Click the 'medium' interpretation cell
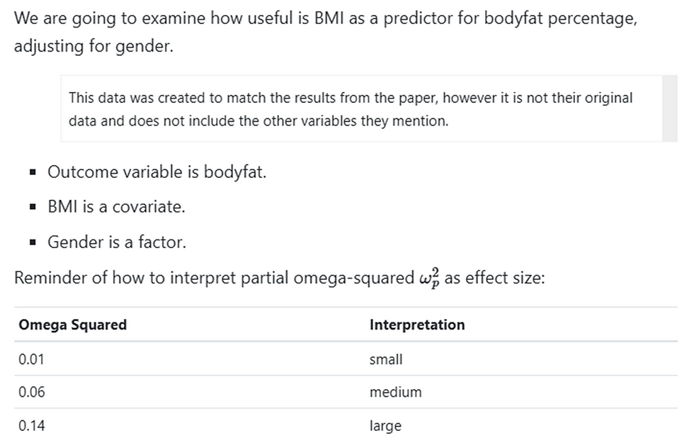This screenshot has height=443, width=694. [x=395, y=392]
